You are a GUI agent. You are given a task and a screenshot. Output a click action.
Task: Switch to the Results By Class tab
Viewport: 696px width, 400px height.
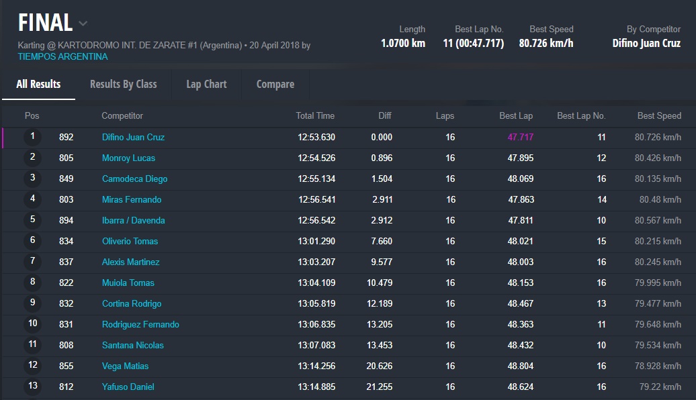point(123,84)
